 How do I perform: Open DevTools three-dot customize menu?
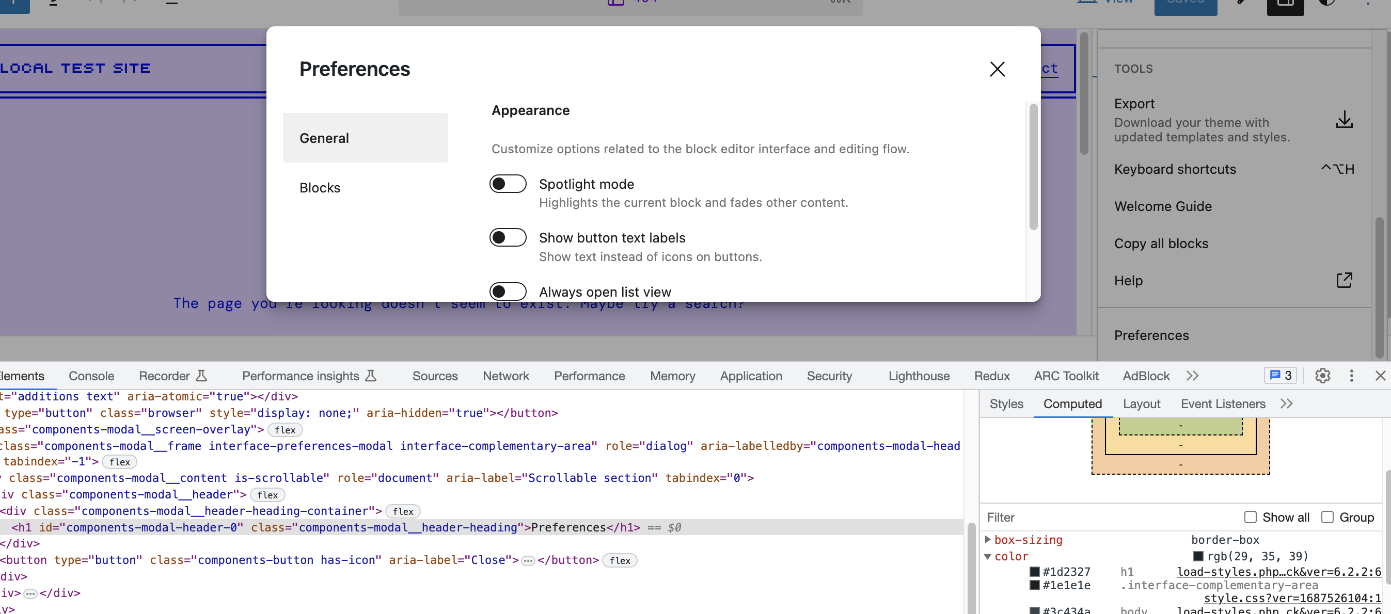click(1351, 376)
